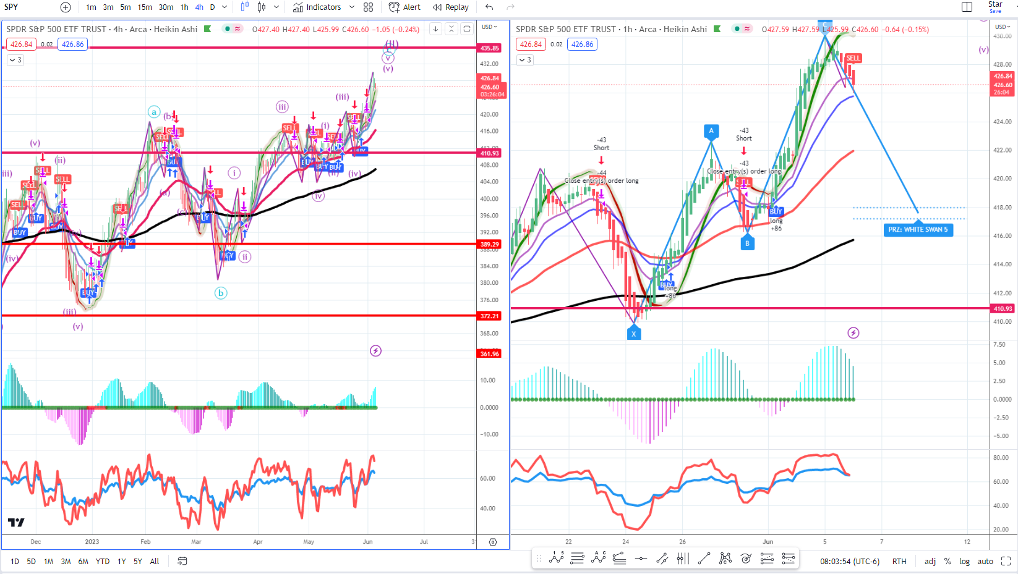Select the XABCD pattern tool
This screenshot has height=574, width=1018.
click(725, 559)
